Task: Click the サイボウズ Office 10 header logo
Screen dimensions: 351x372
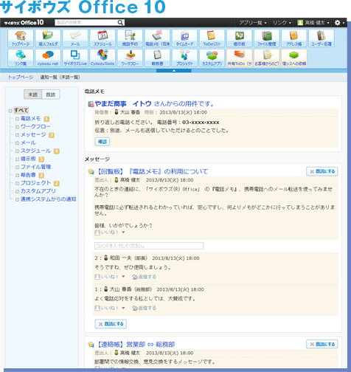Action: point(24,23)
